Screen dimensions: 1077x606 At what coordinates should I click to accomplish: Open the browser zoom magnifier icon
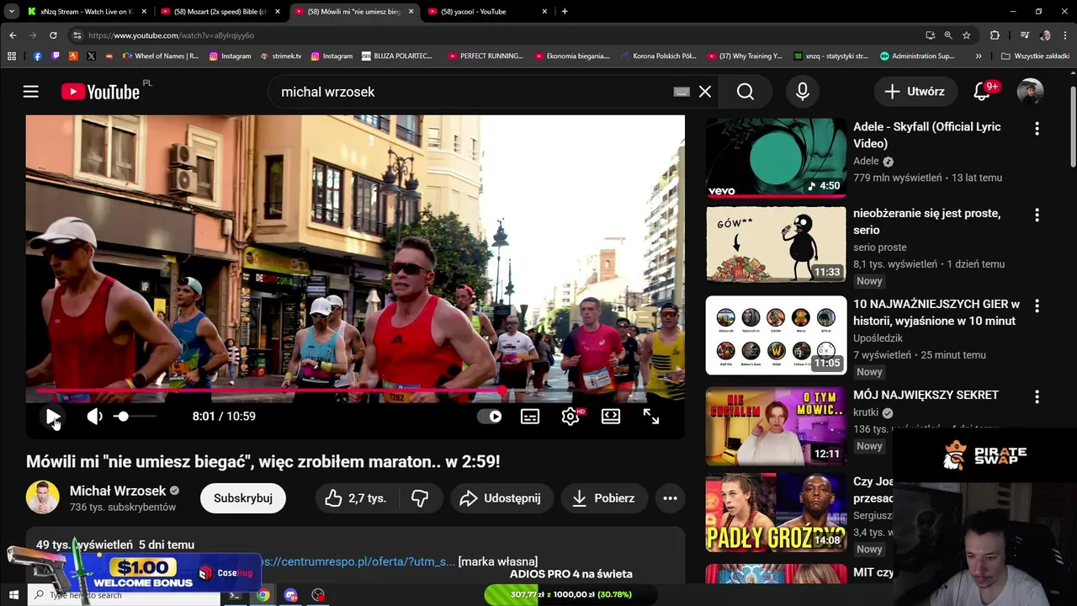coord(948,35)
